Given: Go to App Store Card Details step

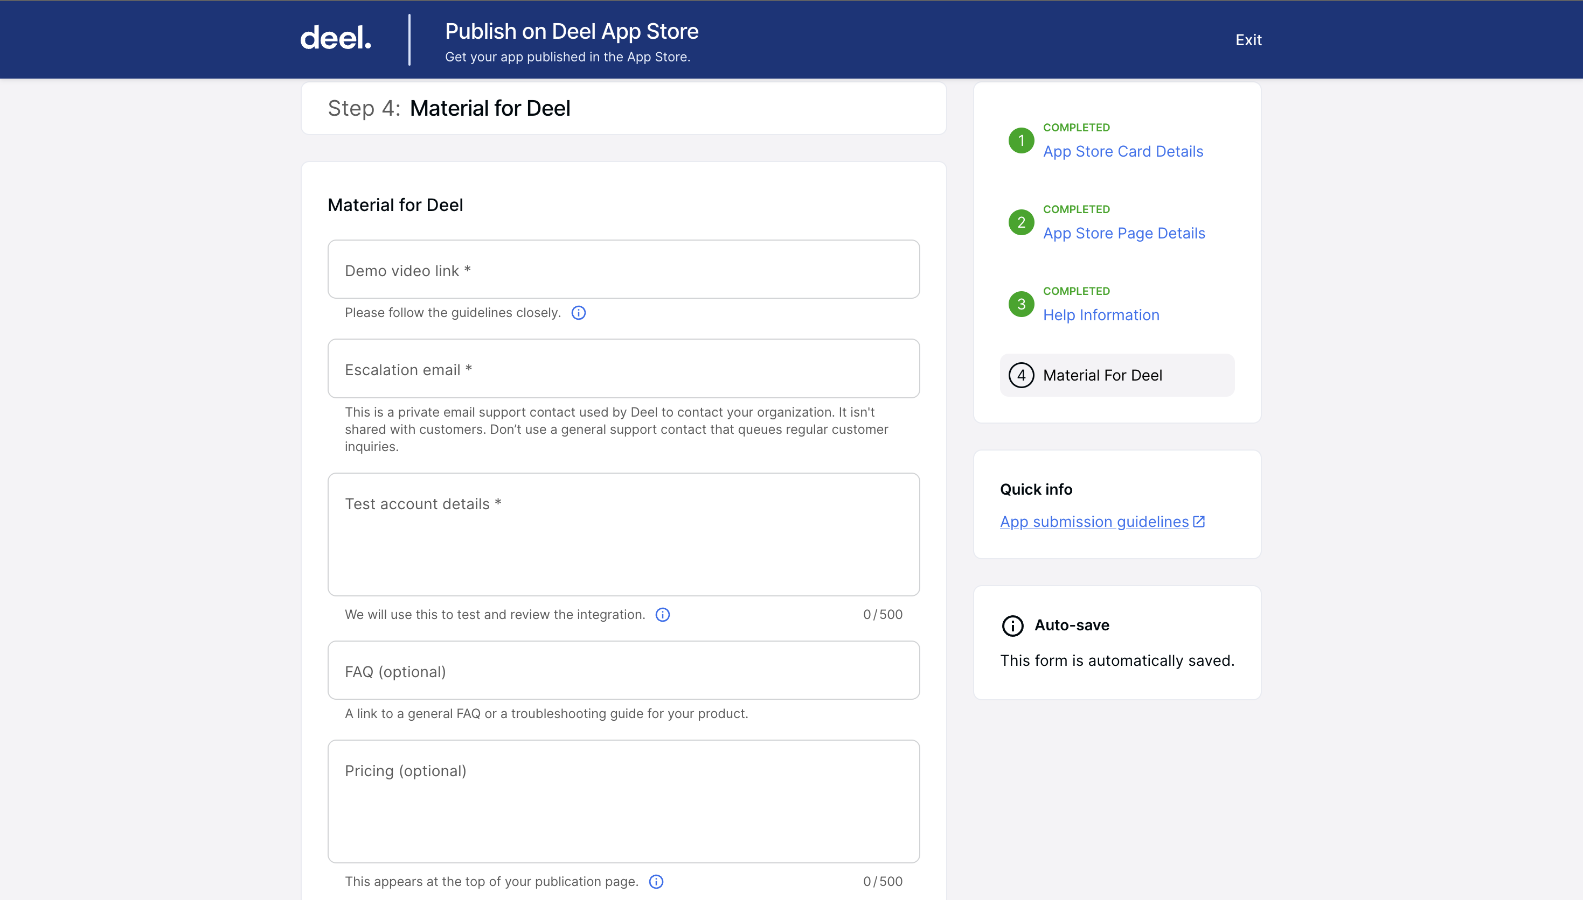Looking at the screenshot, I should pyautogui.click(x=1123, y=151).
